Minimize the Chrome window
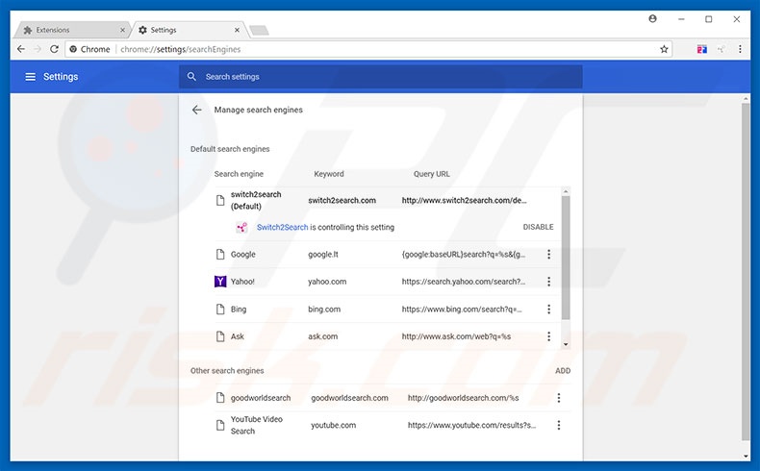 (x=681, y=19)
